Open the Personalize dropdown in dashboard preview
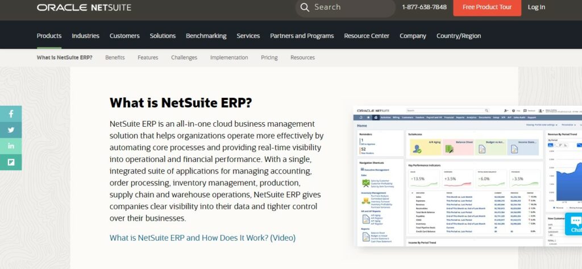 coord(568,125)
